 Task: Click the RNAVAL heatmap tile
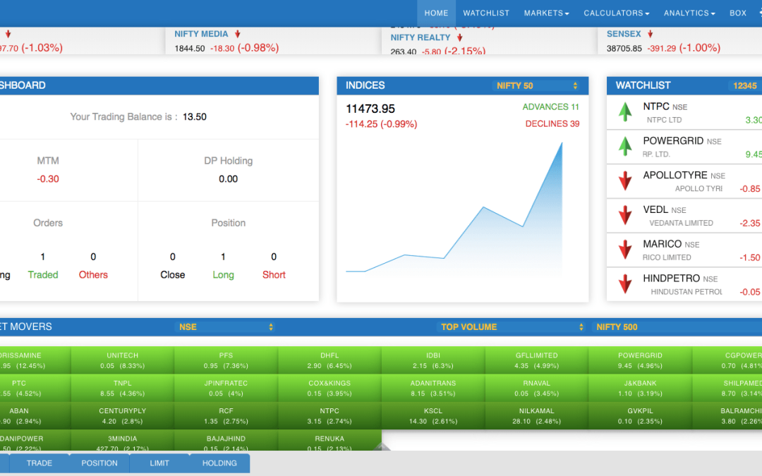pyautogui.click(x=536, y=388)
